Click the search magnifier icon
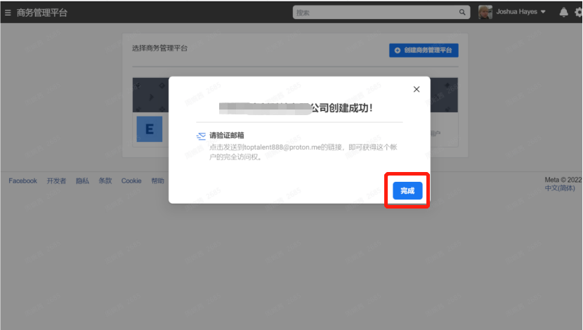 point(462,12)
